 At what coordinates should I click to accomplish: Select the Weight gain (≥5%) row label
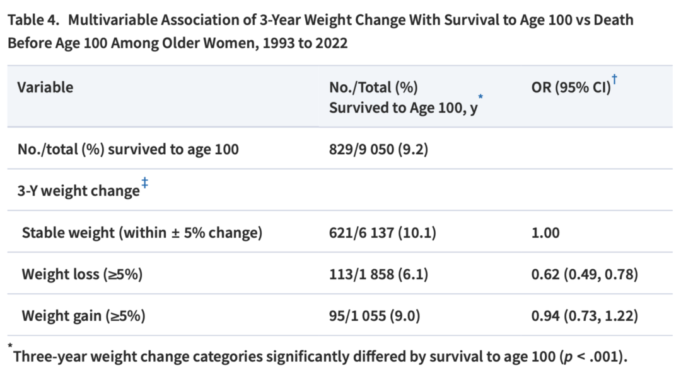[83, 315]
